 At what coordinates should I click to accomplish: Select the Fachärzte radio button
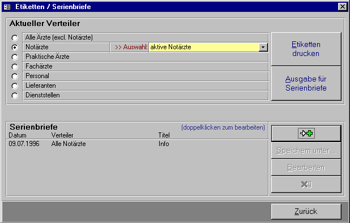15,66
